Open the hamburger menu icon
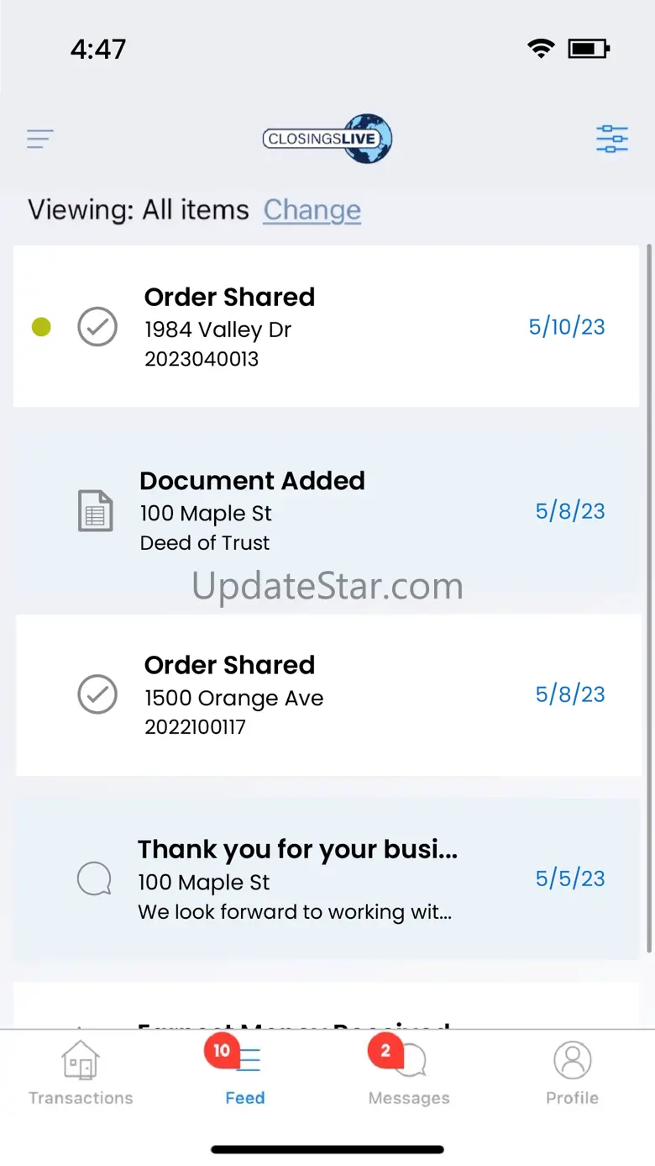The width and height of the screenshot is (655, 1166). (40, 139)
